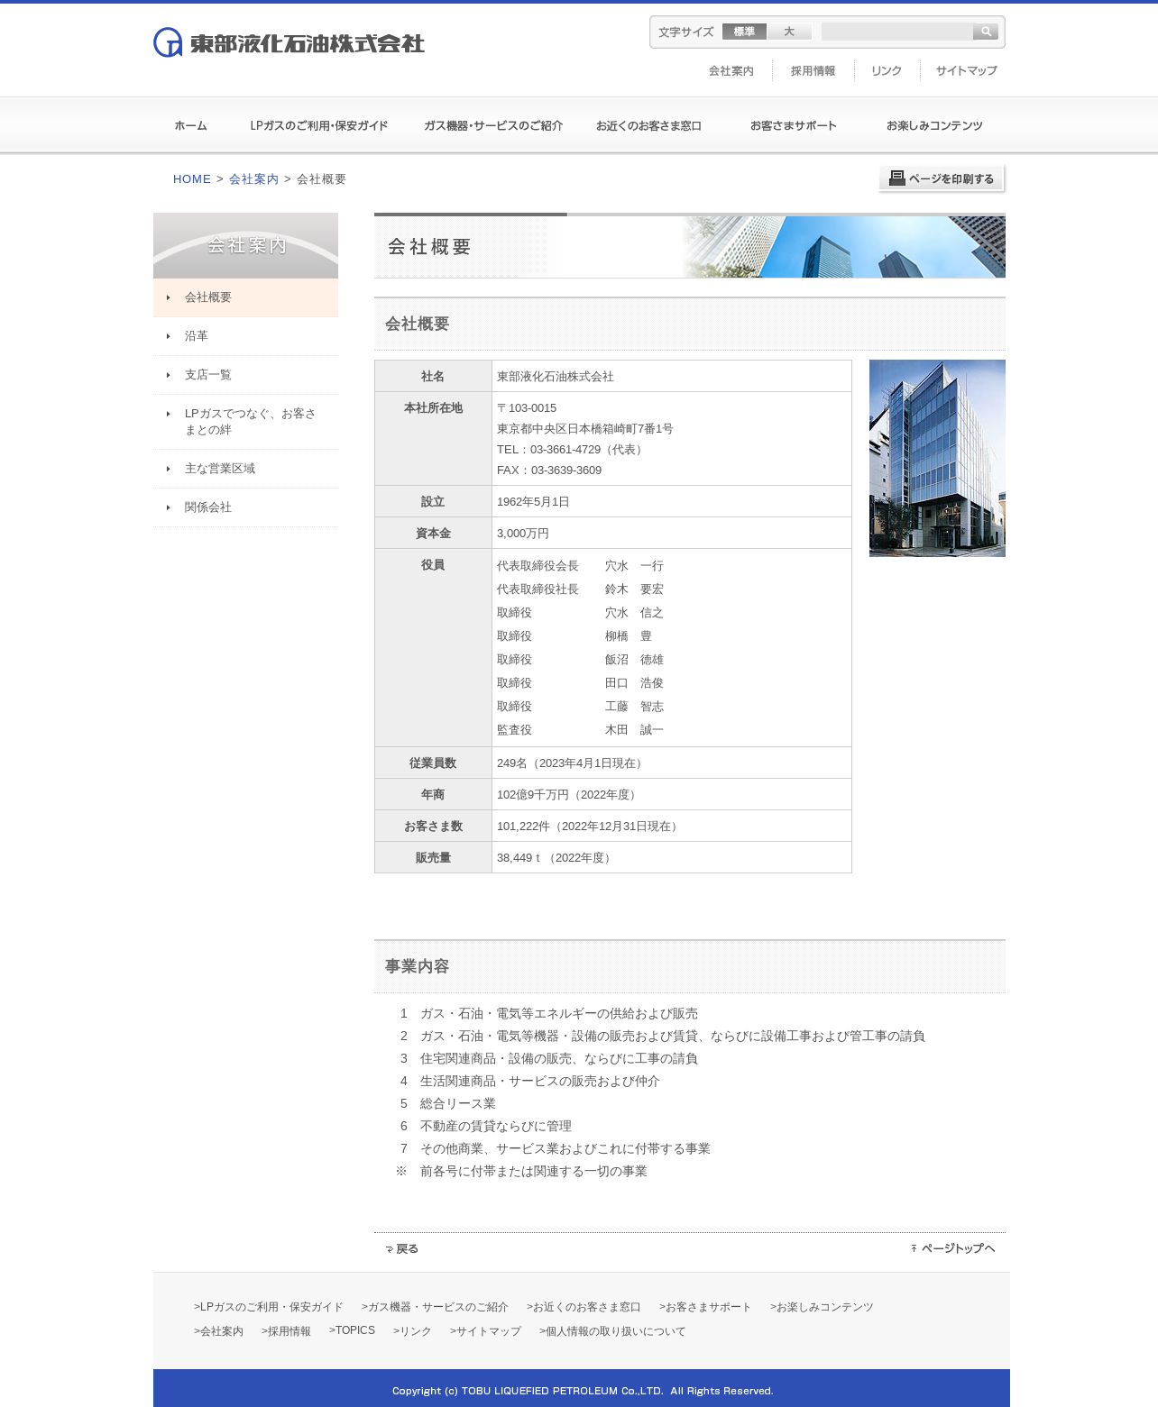
Task: Open サイトマップ link in the header
Action: tap(966, 70)
